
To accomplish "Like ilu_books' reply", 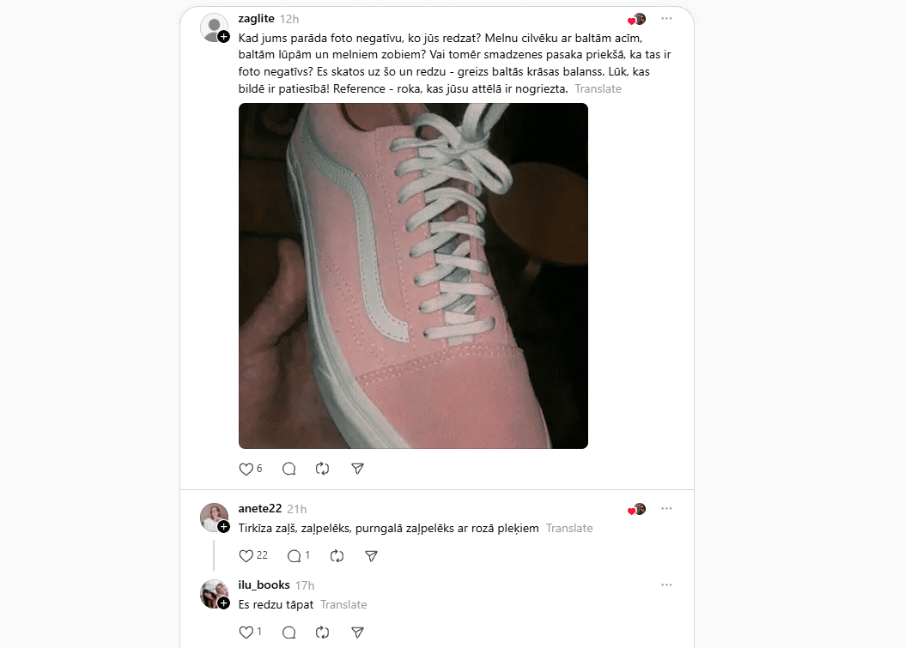I will click(246, 633).
